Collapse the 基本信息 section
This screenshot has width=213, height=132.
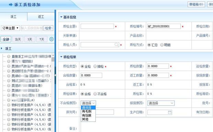[61, 17]
